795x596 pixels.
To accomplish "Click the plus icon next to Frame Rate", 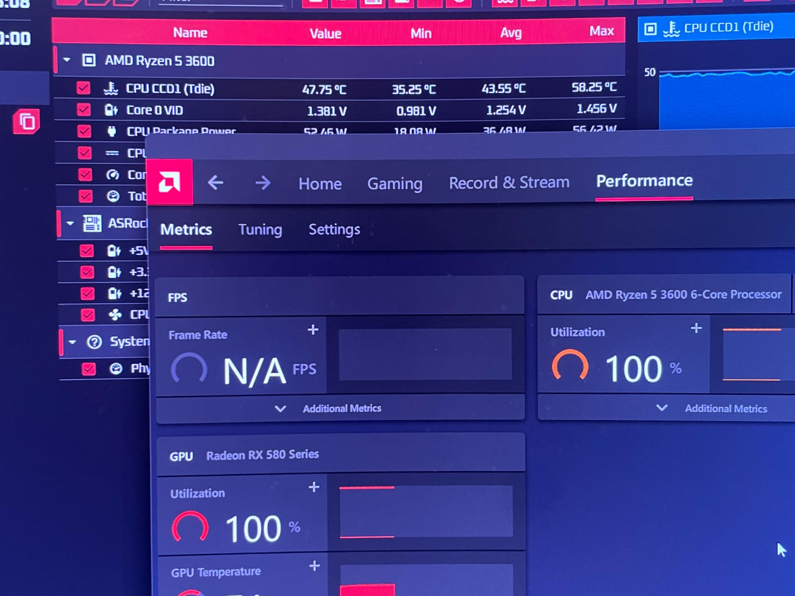I will (313, 329).
